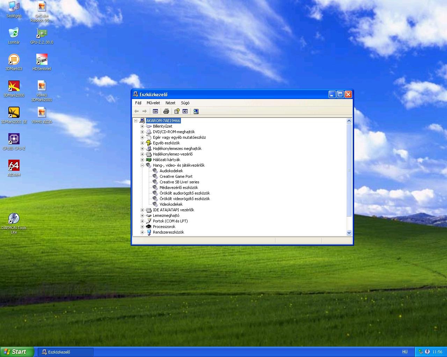The width and height of the screenshot is (447, 357).
Task: Select the Hálózati kártyák label
Action: [167, 160]
